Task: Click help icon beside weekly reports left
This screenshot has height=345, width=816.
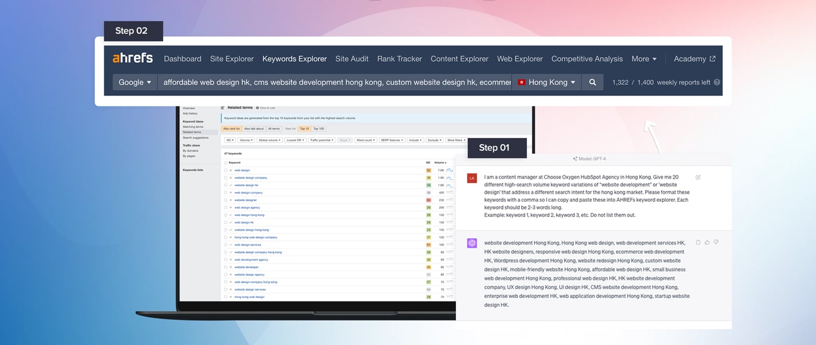Action: pyautogui.click(x=717, y=83)
